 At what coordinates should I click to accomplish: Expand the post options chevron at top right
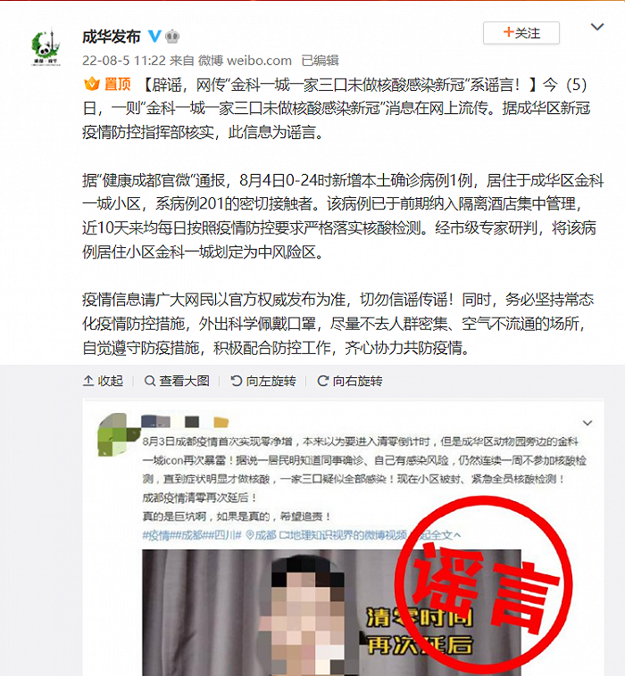pyautogui.click(x=597, y=27)
